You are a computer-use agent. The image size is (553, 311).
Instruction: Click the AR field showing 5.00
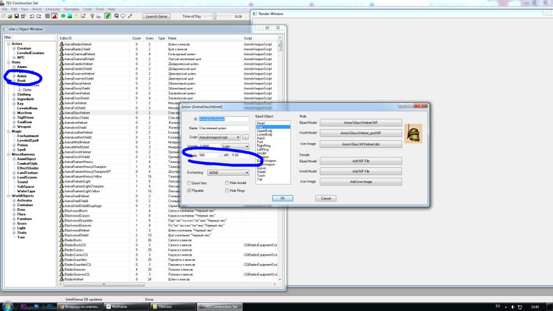[240, 155]
